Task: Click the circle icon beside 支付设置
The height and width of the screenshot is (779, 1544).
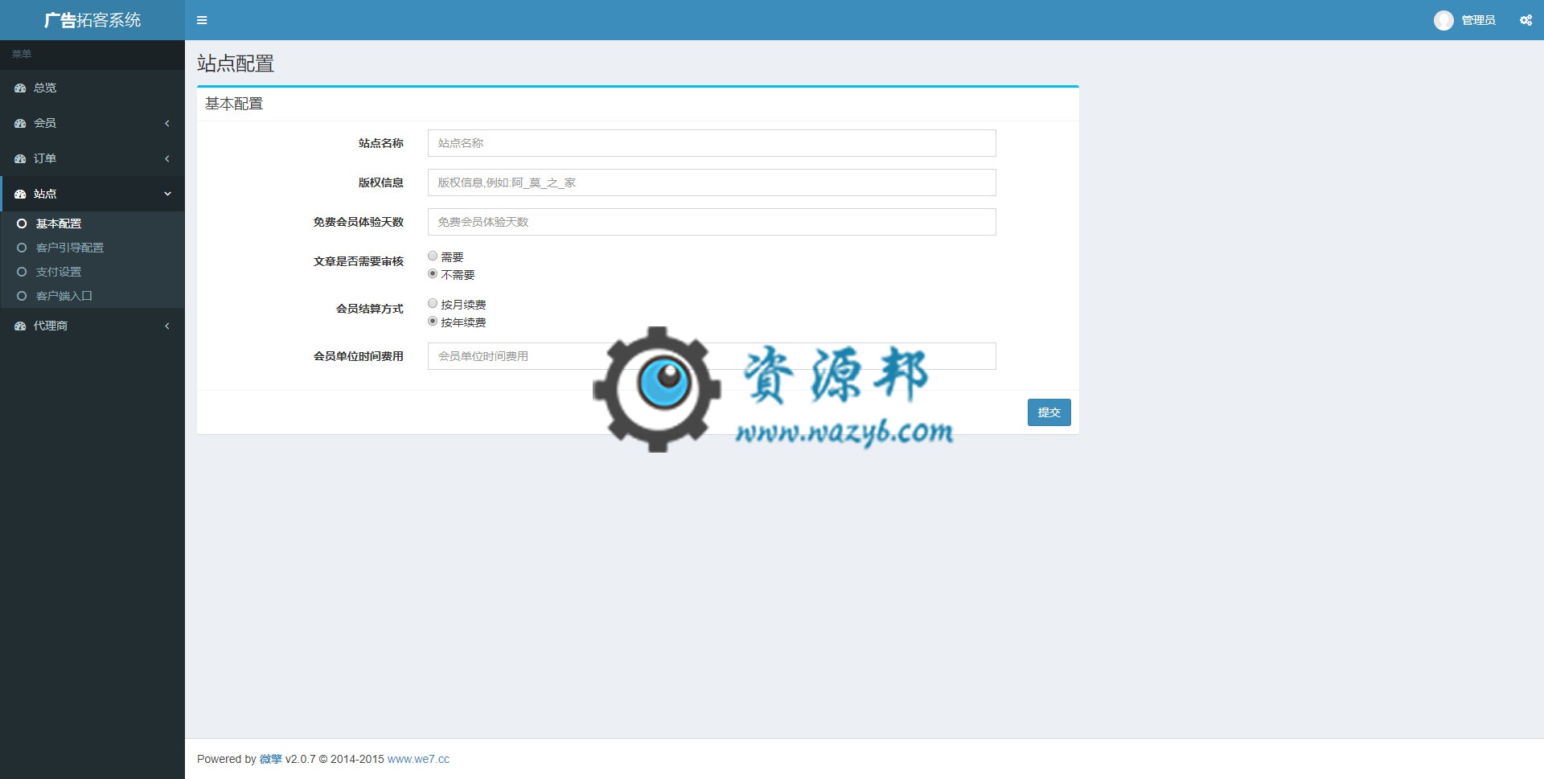Action: point(22,272)
